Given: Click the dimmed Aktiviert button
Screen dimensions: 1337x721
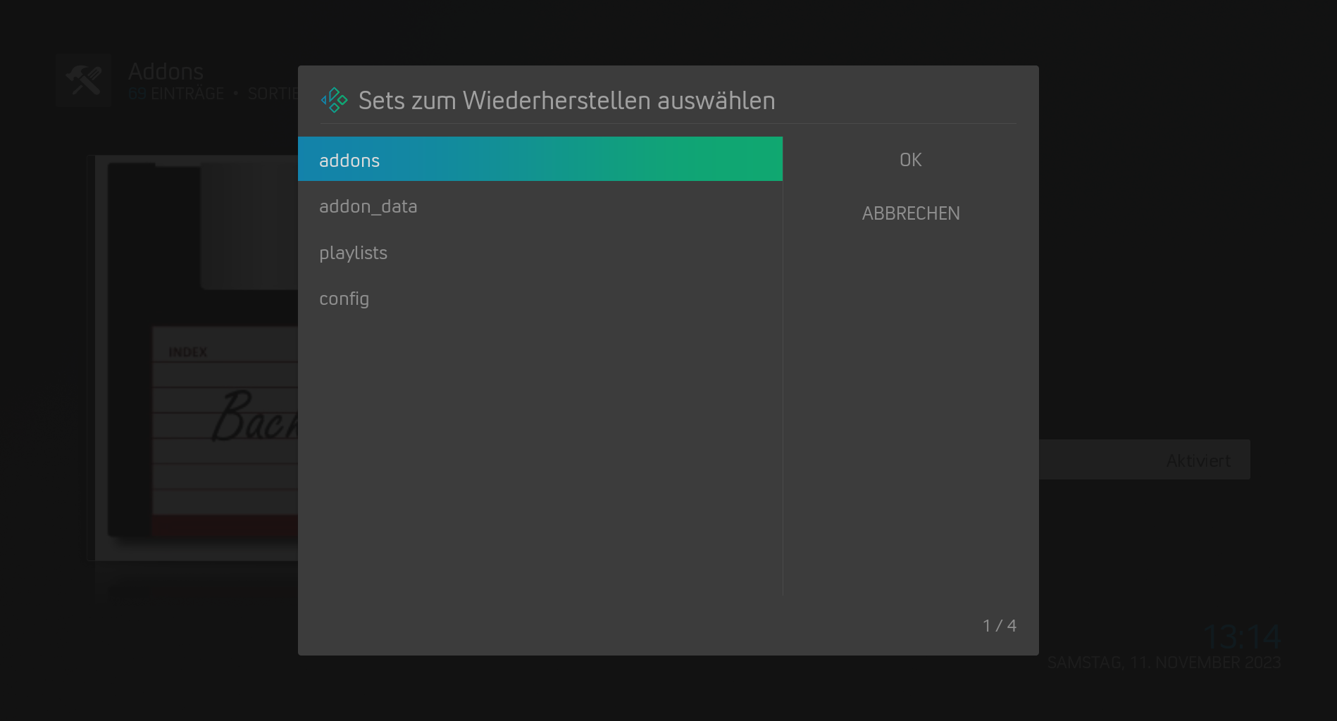Looking at the screenshot, I should pyautogui.click(x=1145, y=460).
